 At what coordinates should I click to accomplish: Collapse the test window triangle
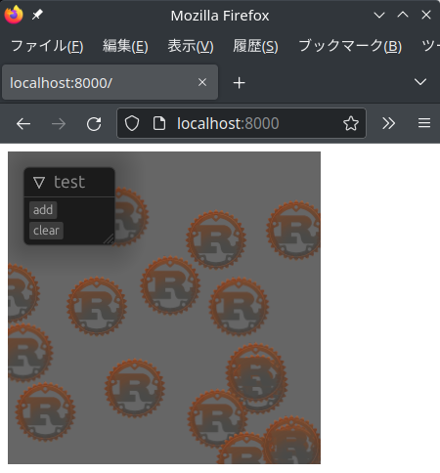(39, 183)
